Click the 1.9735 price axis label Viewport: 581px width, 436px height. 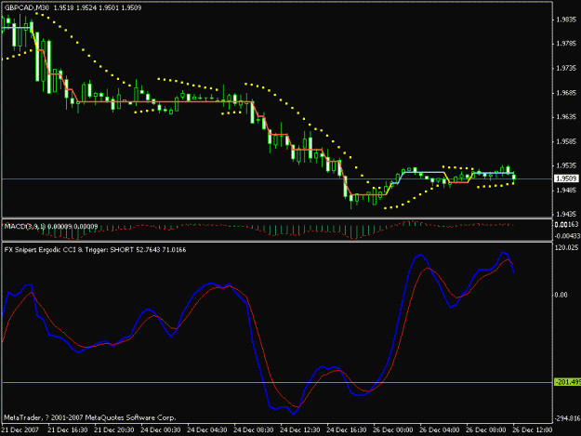click(566, 69)
